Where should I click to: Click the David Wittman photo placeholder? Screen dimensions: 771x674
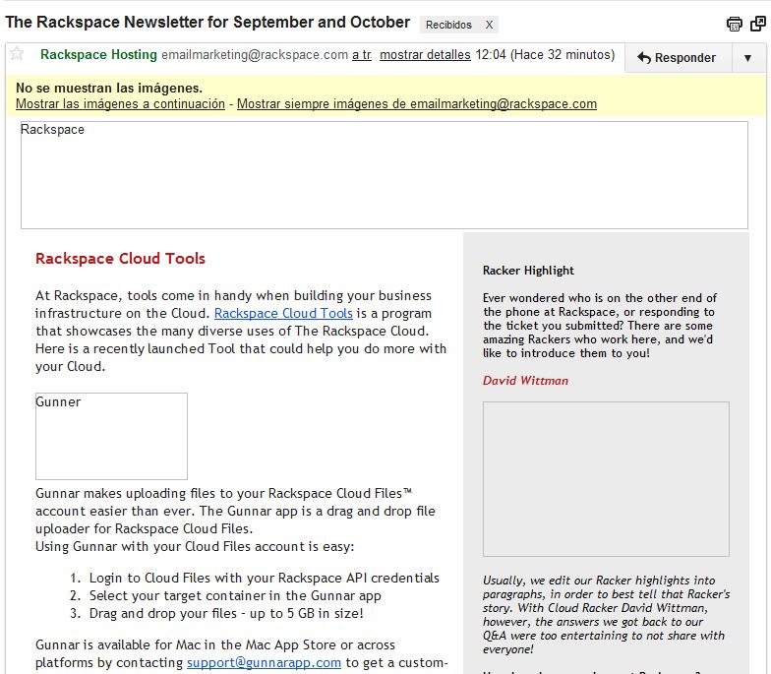[x=606, y=478]
